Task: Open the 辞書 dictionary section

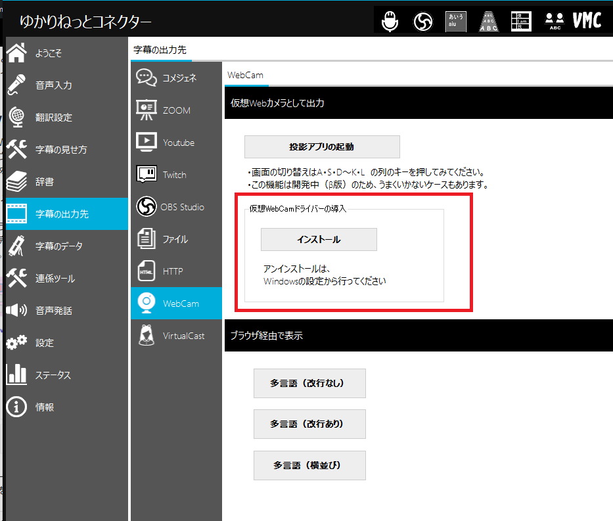Action: (67, 182)
